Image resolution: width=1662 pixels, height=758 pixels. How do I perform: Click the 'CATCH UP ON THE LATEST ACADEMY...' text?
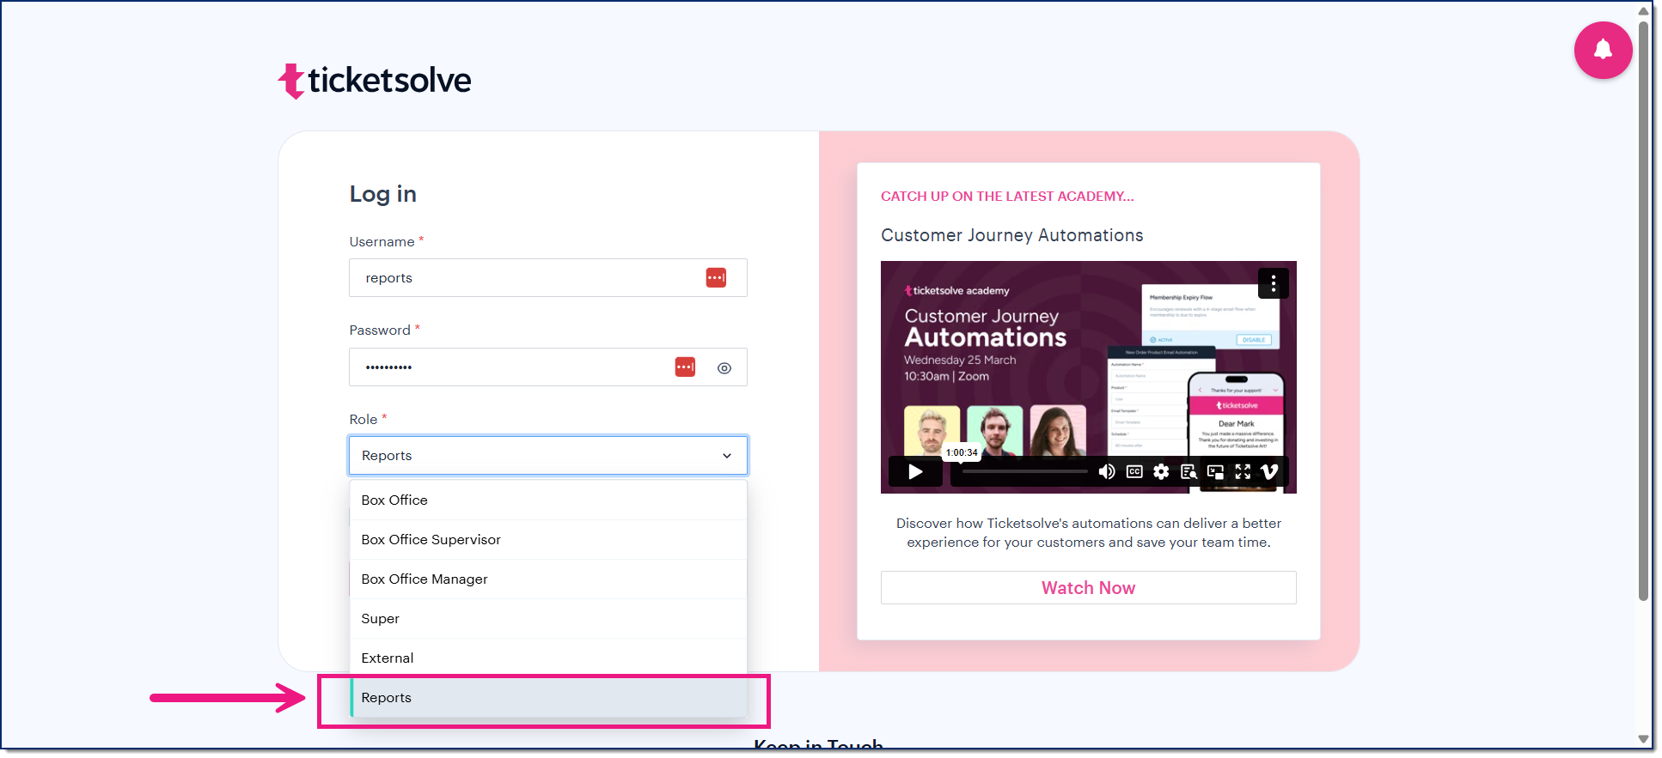tap(1007, 197)
